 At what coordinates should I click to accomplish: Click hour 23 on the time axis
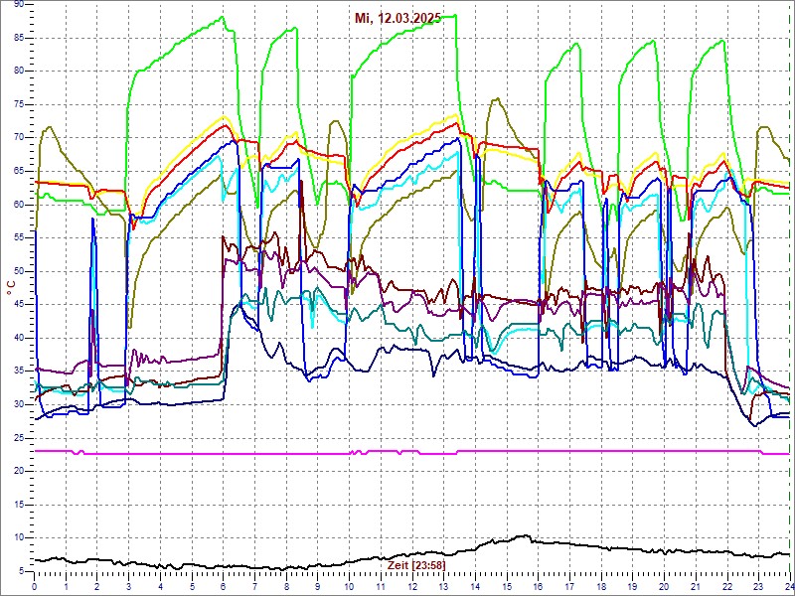click(x=758, y=586)
